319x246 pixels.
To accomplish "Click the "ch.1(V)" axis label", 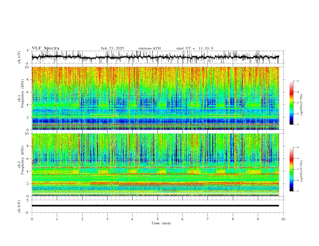I will (x=19, y=57).
